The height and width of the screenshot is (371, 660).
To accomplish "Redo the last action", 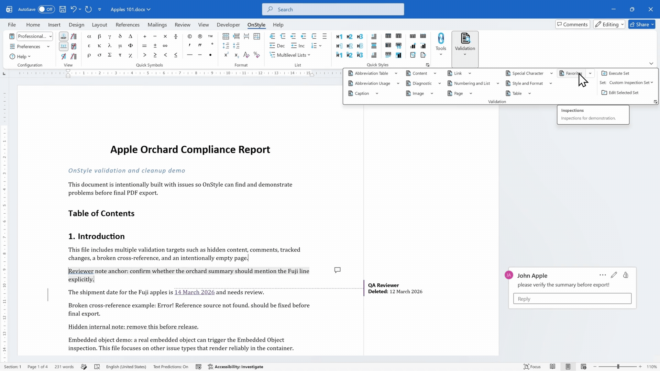I will pos(88,9).
